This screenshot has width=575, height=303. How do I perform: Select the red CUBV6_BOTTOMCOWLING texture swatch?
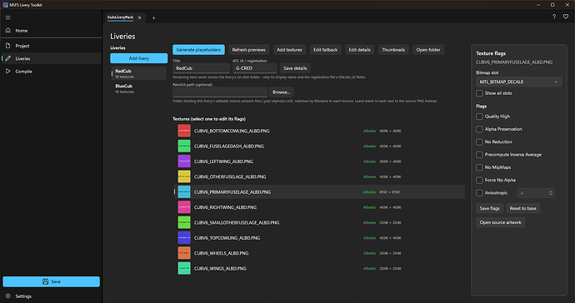(184, 131)
